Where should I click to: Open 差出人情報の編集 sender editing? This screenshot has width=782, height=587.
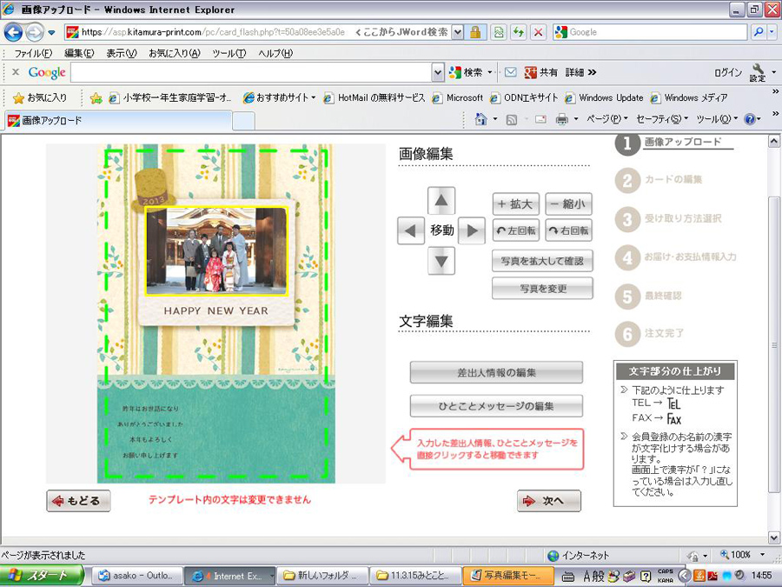tap(496, 372)
